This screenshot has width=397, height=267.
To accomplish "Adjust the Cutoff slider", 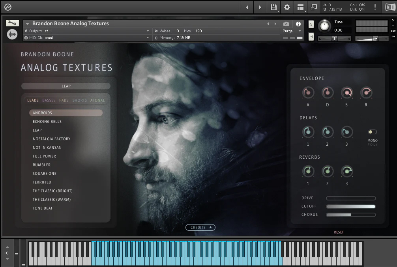I will [x=351, y=206].
